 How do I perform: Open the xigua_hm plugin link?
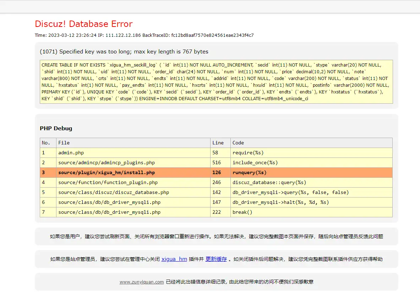[x=174, y=259]
